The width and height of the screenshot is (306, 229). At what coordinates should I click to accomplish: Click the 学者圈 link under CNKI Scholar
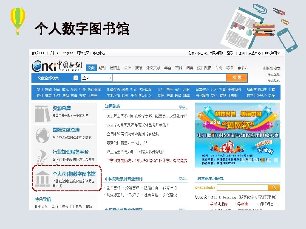coord(243,204)
